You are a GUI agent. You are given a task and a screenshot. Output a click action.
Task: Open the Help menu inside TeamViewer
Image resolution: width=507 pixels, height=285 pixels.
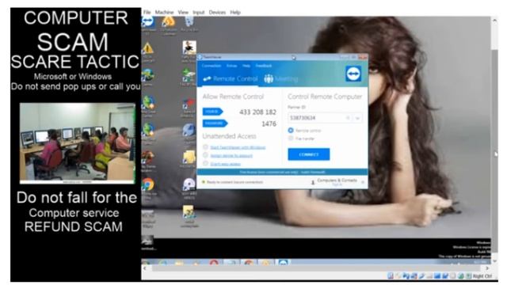[x=246, y=66]
